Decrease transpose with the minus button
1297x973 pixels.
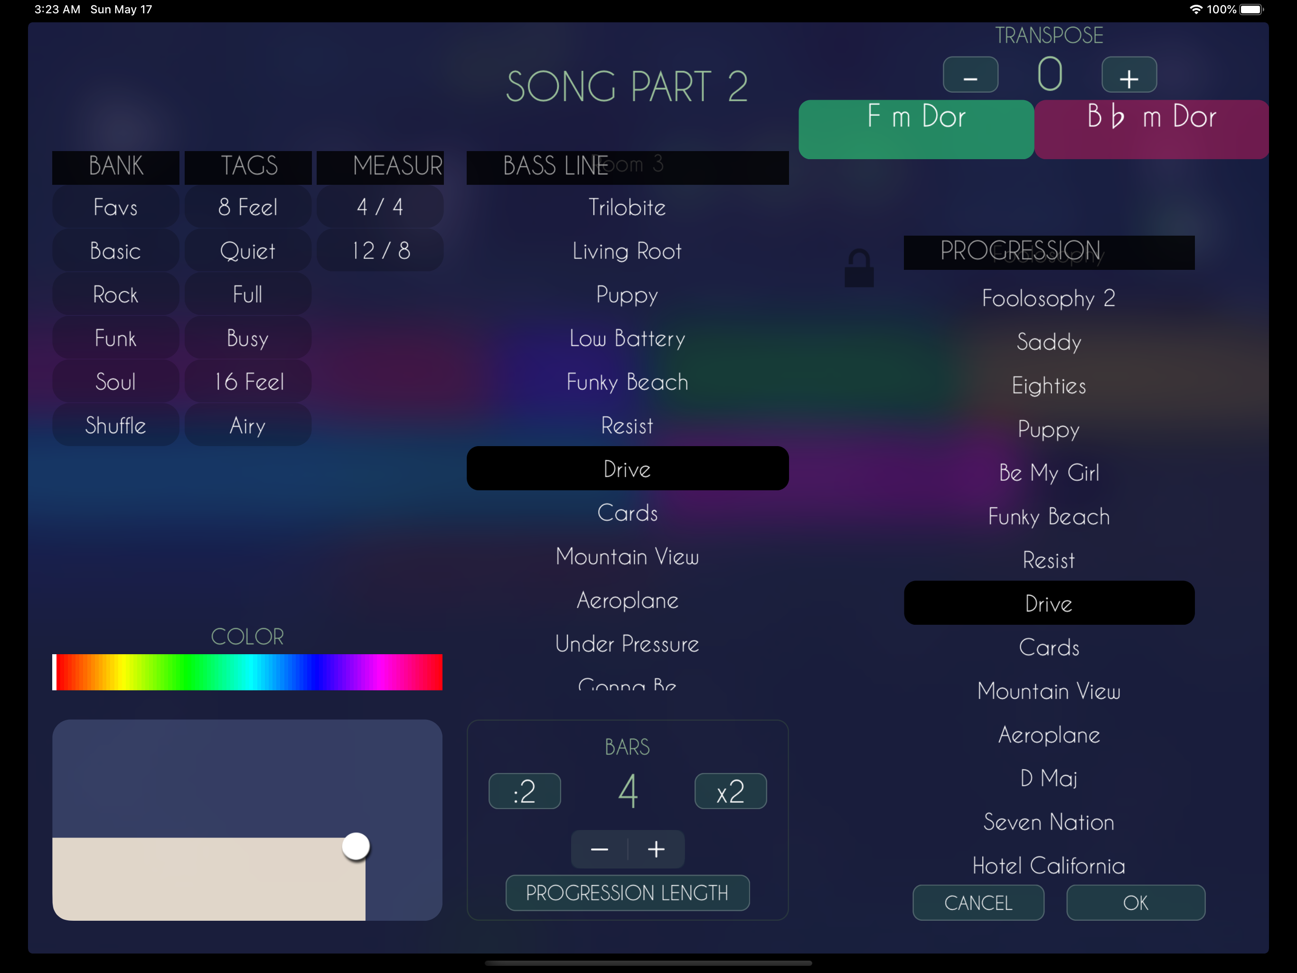point(970,75)
